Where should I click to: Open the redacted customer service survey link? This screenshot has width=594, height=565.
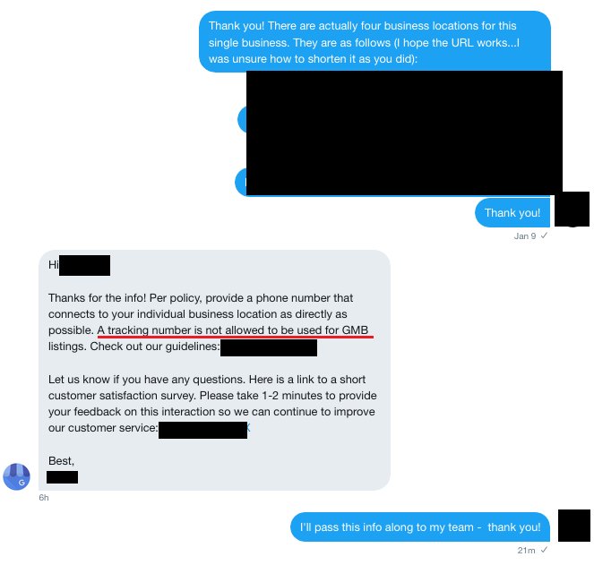pos(203,430)
